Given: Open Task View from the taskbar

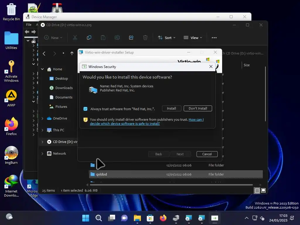Looking at the screenshot, I should pos(112,218).
